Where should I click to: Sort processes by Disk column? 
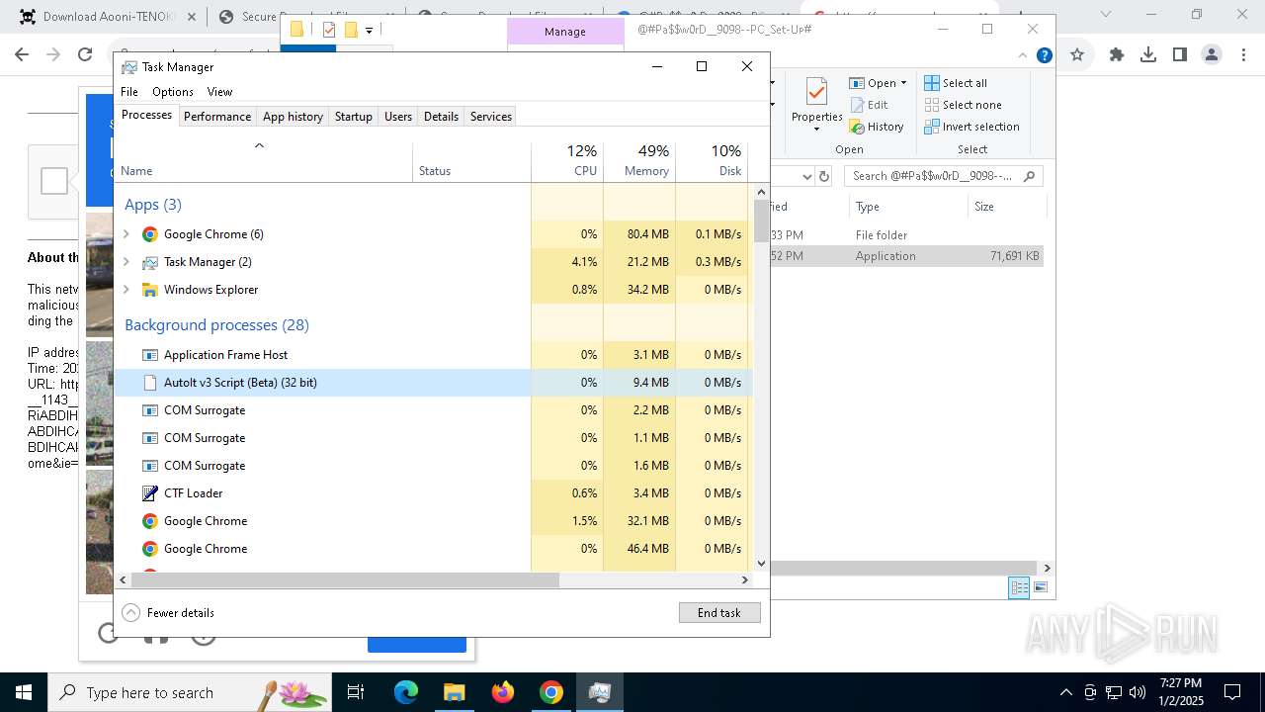712,161
